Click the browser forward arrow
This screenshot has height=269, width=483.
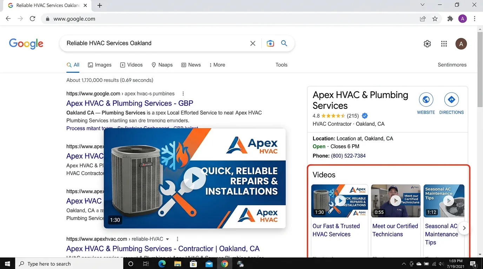20,19
